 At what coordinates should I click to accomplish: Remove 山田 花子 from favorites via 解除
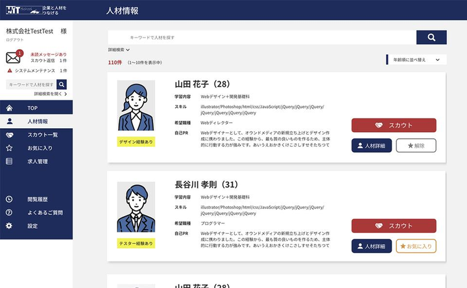tap(416, 146)
